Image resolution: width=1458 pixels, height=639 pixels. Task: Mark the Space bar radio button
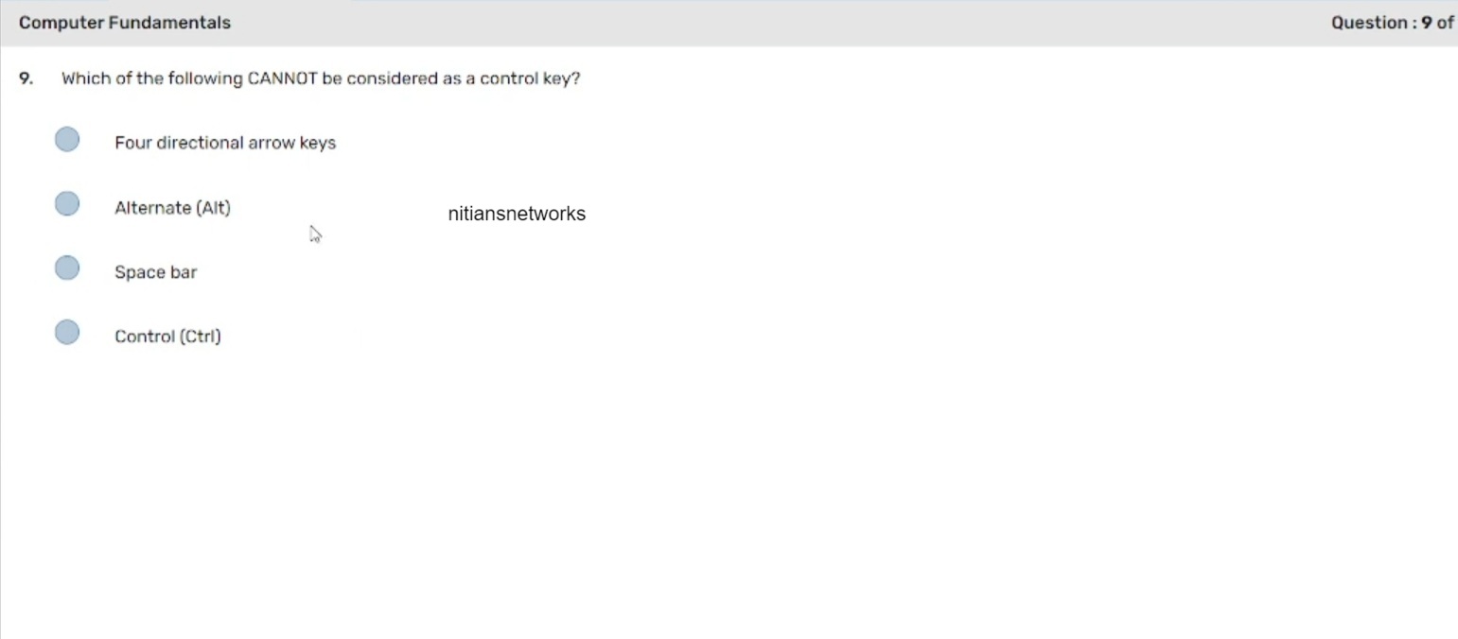(67, 268)
